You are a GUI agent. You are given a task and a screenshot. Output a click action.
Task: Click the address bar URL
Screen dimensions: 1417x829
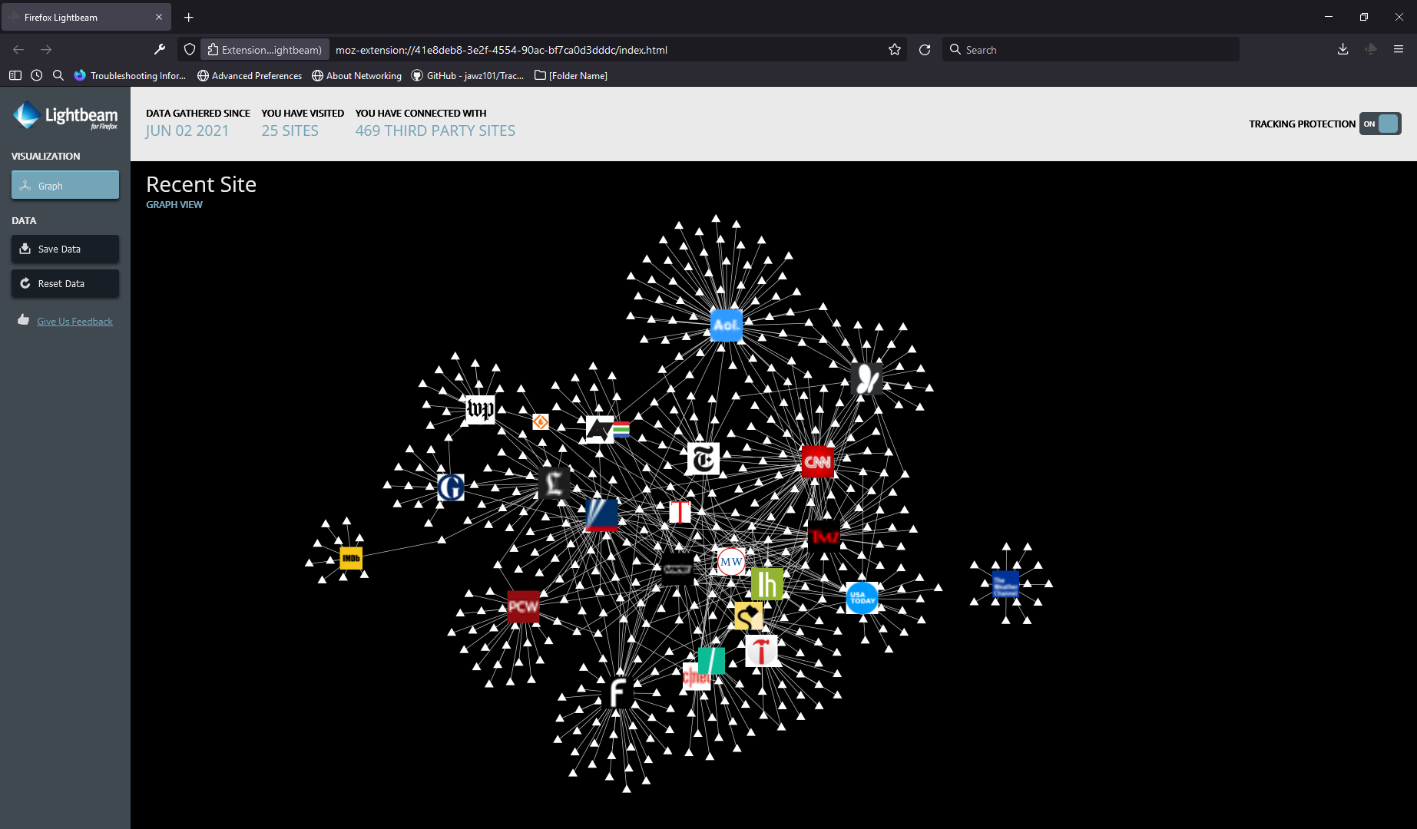(502, 50)
